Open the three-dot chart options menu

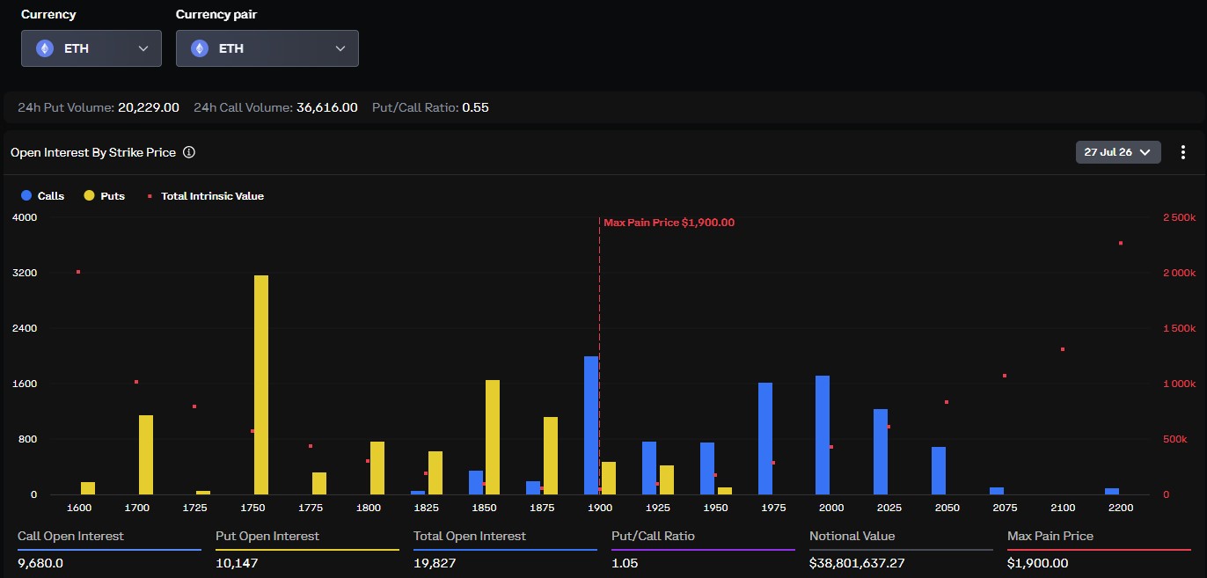tap(1183, 152)
